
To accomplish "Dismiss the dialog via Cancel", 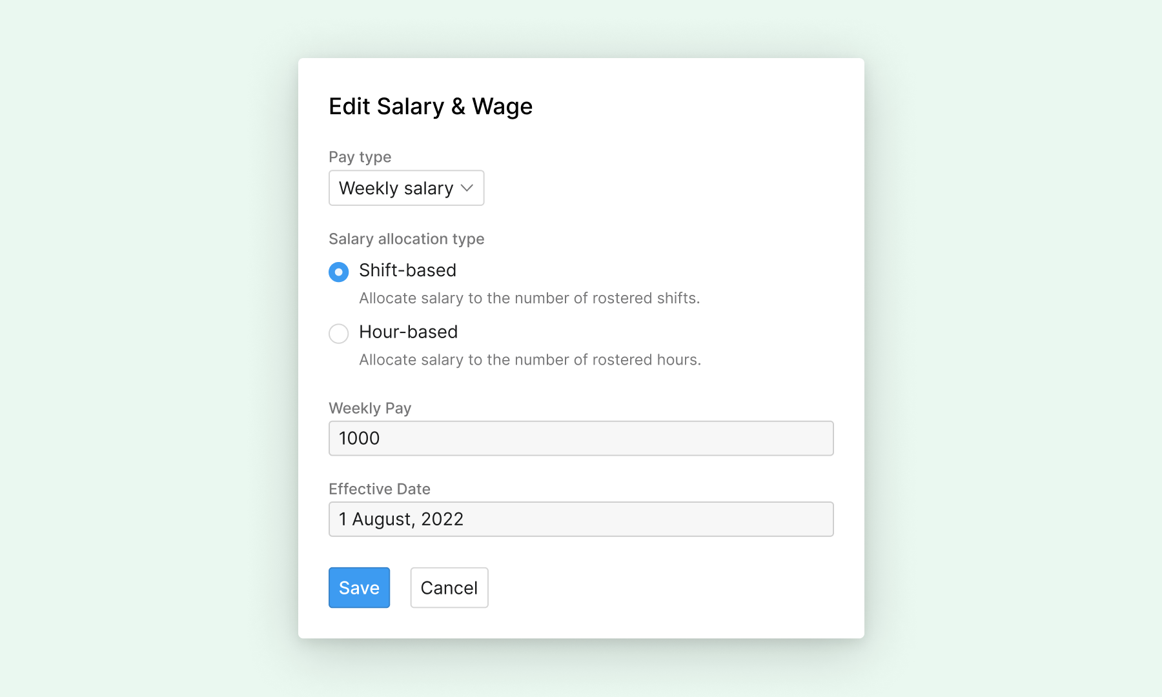I will coord(449,587).
